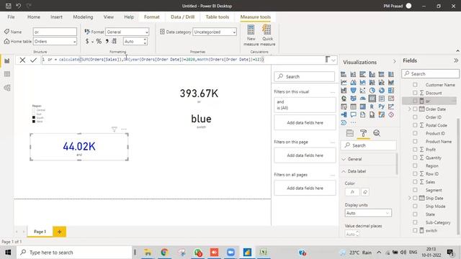Select the area chart visual
The height and width of the screenshot is (259, 461).
pyautogui.click(x=353, y=83)
